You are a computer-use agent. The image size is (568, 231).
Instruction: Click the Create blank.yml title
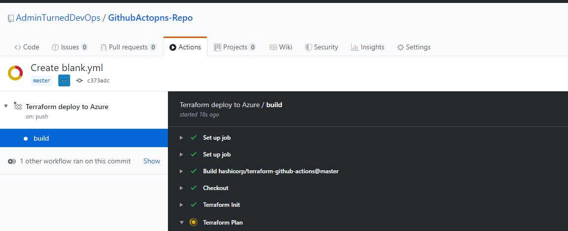[x=67, y=68]
